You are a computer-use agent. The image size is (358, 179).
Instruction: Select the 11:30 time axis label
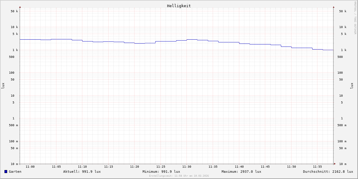pos(187,167)
